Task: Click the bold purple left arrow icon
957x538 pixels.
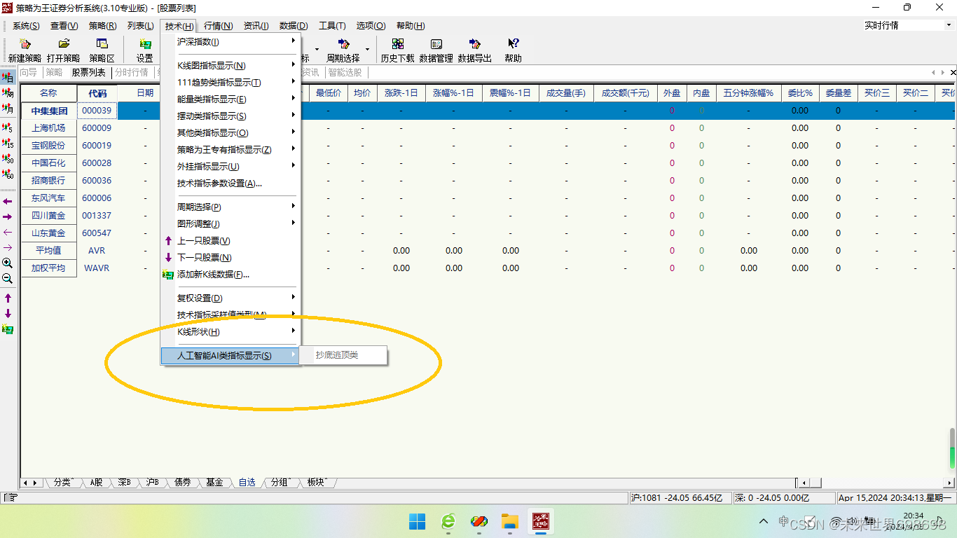Action: coord(8,201)
